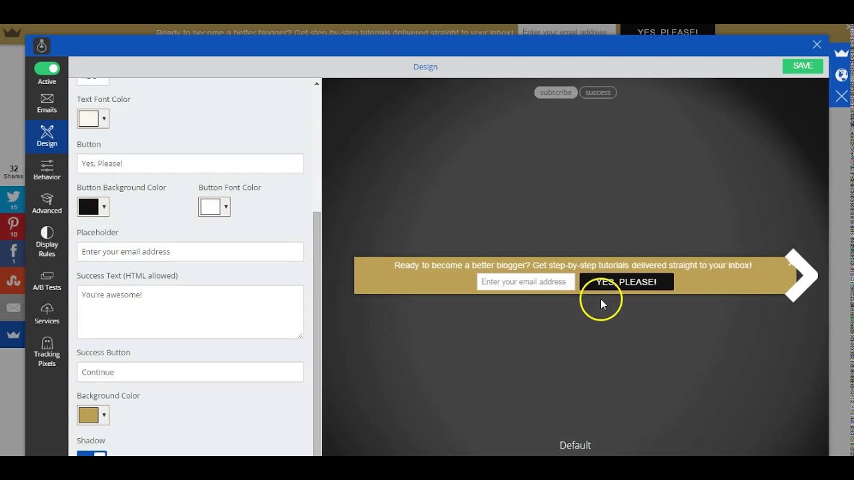Switch preview to success state
The height and width of the screenshot is (480, 854).
point(598,93)
